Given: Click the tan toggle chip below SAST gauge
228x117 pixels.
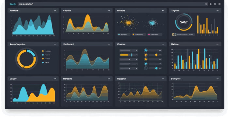Looking at the screenshot, I should (x=174, y=34).
